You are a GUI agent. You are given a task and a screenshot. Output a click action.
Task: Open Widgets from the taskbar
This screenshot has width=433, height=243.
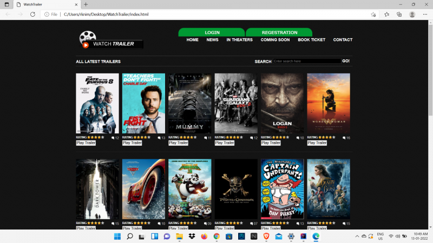pos(155,237)
